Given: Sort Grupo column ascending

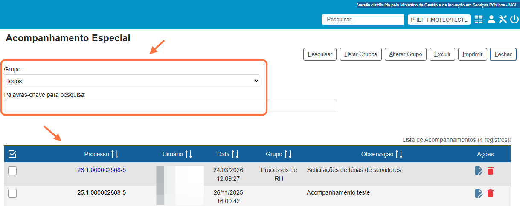Looking at the screenshot, I should click(x=286, y=154).
